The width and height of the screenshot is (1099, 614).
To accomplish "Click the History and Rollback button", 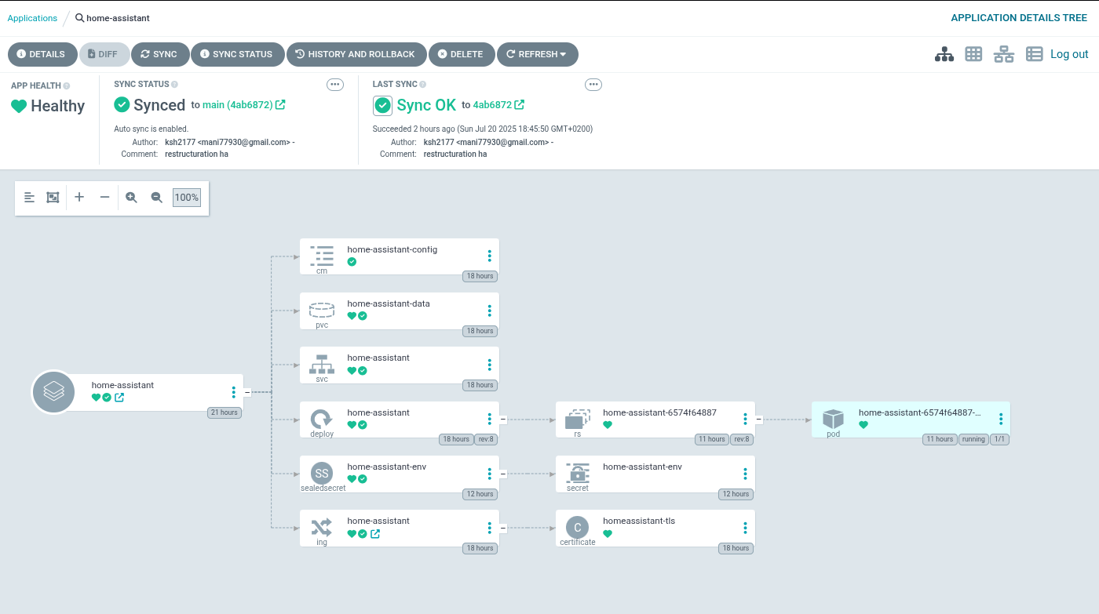I will click(356, 54).
